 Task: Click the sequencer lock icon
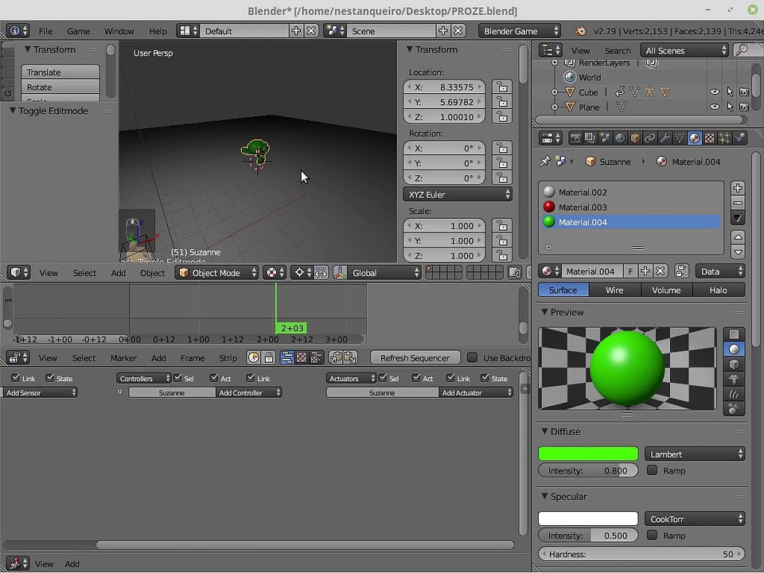click(x=268, y=358)
